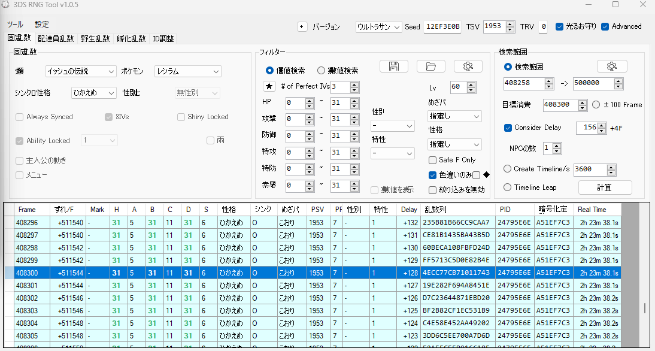Open the めざパ dropdown showing 指定なし
Viewport: 655px width, 351px height.
(454, 116)
